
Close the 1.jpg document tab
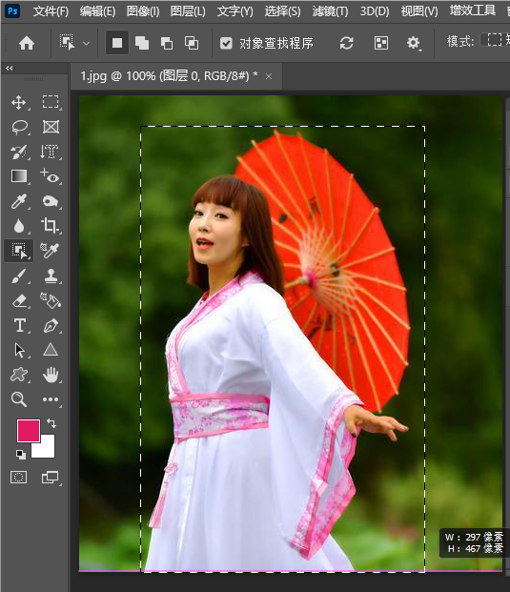[269, 76]
